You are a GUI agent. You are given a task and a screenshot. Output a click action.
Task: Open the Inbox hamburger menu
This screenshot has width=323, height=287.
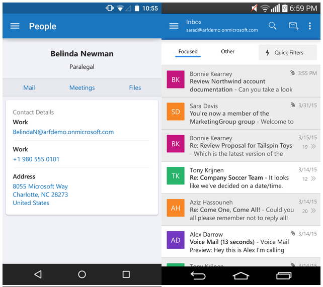click(x=174, y=26)
